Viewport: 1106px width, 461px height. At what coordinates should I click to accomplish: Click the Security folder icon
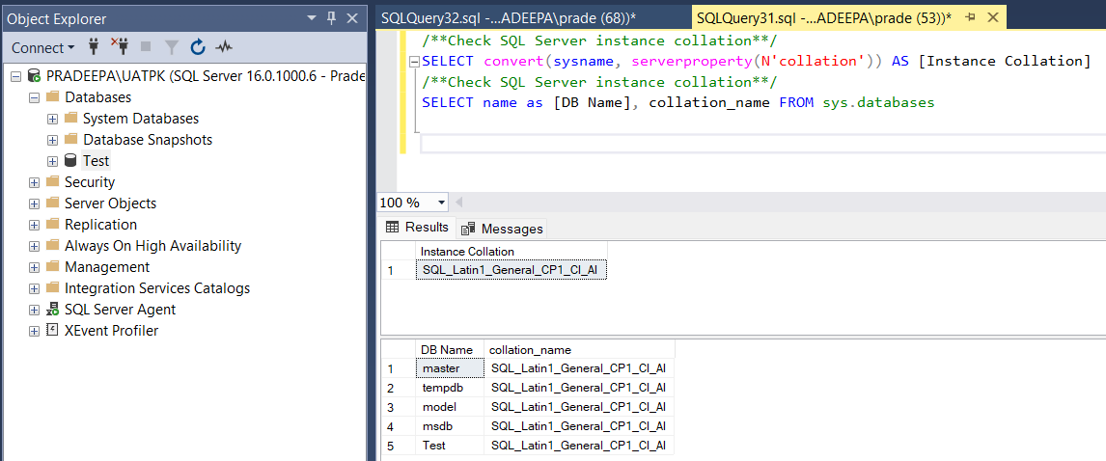click(x=52, y=182)
